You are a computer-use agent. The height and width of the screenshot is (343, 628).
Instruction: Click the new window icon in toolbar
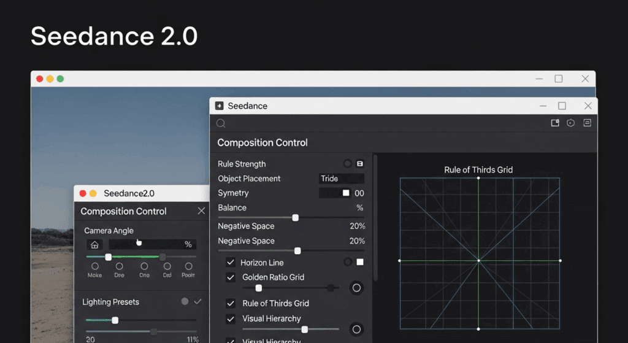(555, 123)
